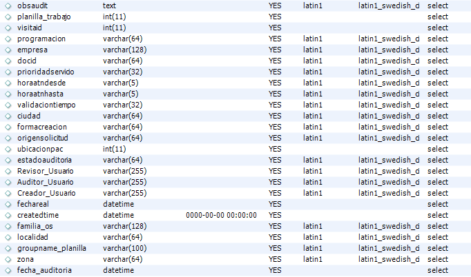Click the column icon for empresa
Screen dimensions: 471x277
point(8,50)
